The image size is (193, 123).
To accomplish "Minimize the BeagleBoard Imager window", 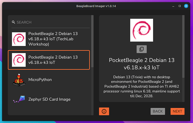I will click(x=173, y=6).
